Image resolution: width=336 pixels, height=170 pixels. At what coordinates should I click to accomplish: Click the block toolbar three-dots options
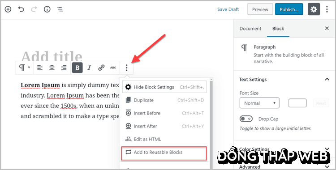pyautogui.click(x=127, y=68)
